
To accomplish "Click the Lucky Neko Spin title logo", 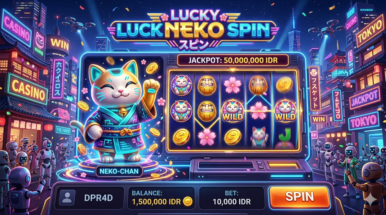I will 194,29.
